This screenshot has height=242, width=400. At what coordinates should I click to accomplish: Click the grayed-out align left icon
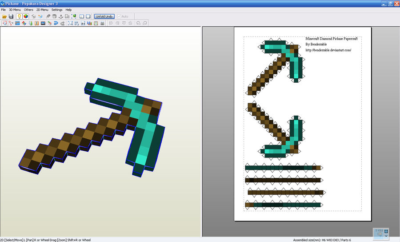[x=111, y=23]
